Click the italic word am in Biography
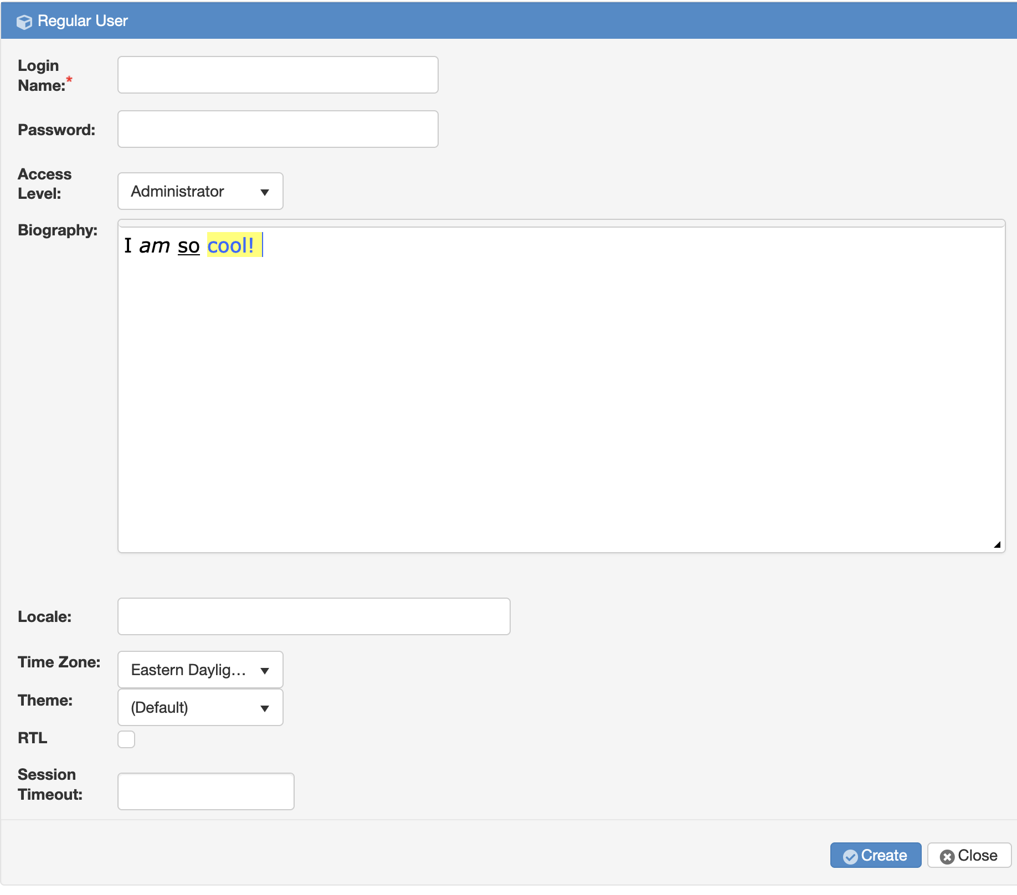The width and height of the screenshot is (1017, 895). pos(155,245)
